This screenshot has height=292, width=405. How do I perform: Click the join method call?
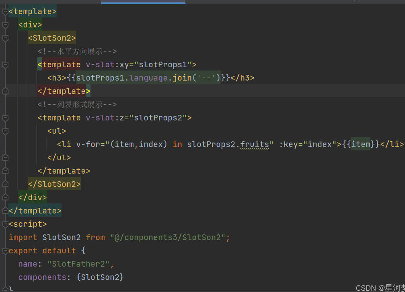click(x=182, y=78)
